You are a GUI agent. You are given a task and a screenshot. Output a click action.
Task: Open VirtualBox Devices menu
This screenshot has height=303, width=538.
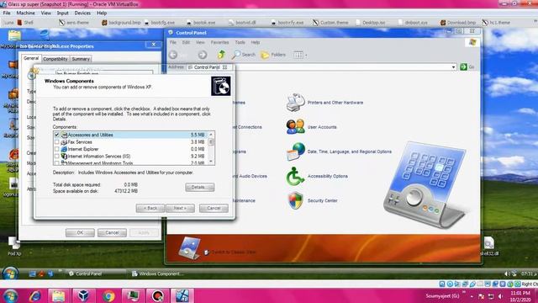[82, 13]
